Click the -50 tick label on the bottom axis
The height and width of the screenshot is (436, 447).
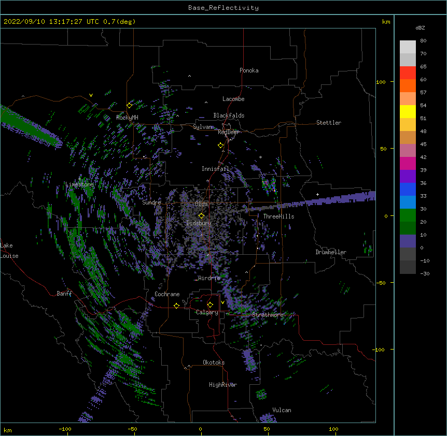pos(132,429)
